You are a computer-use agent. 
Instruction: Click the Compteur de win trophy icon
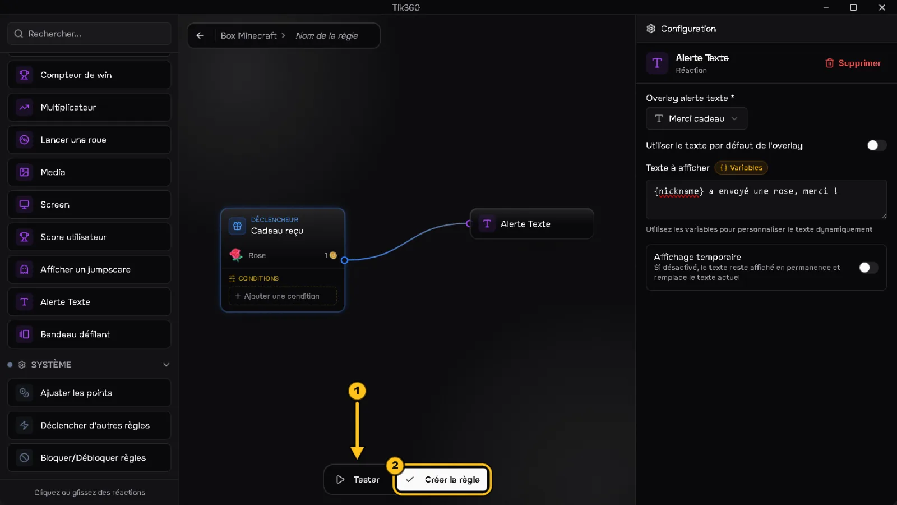[24, 75]
